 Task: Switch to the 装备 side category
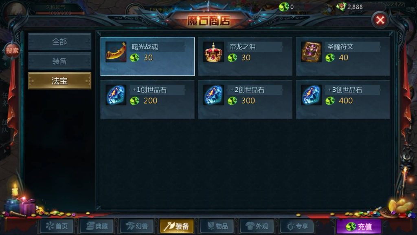coord(59,61)
